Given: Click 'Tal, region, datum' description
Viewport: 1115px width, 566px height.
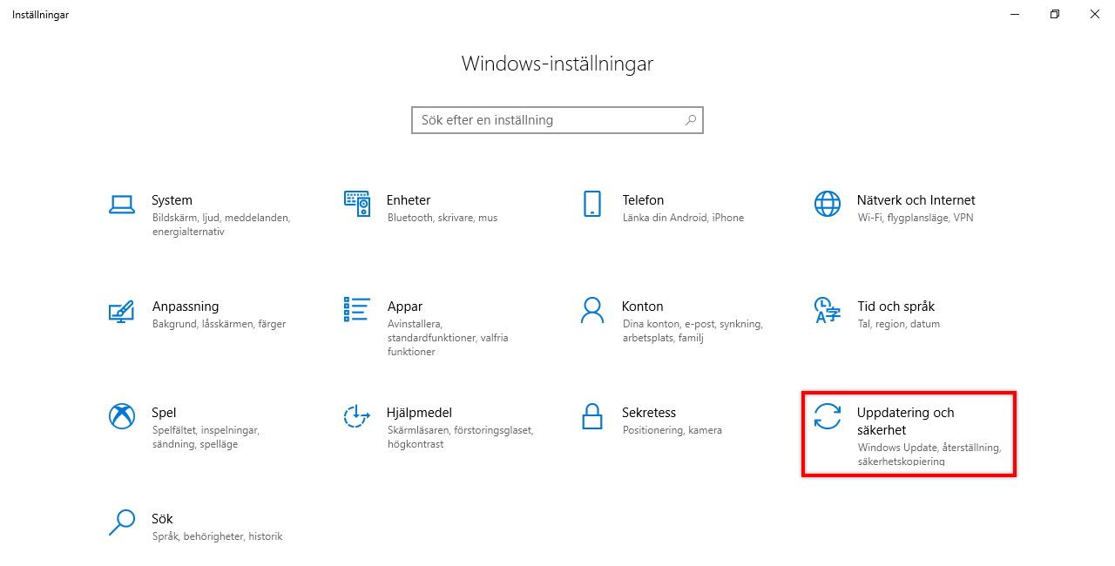Looking at the screenshot, I should [x=899, y=324].
